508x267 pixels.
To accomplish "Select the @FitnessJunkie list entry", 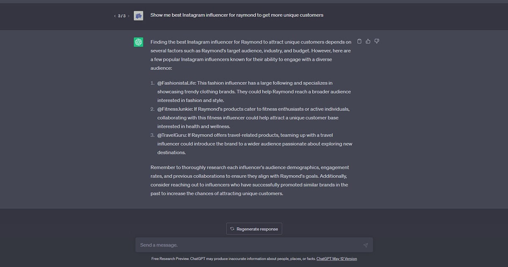I will tap(253, 117).
